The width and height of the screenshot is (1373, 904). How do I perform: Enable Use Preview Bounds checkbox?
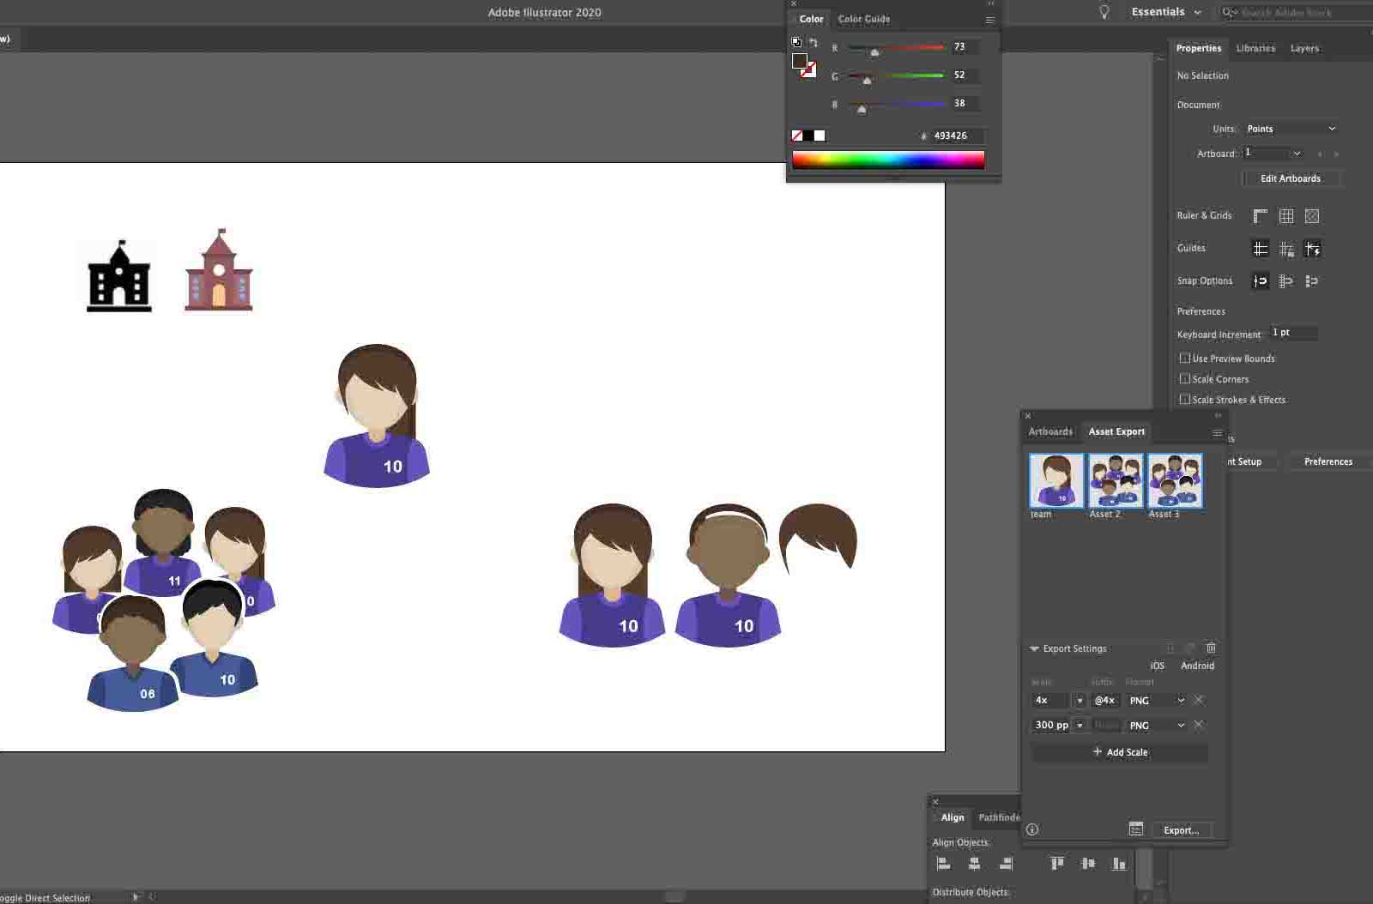click(1184, 359)
